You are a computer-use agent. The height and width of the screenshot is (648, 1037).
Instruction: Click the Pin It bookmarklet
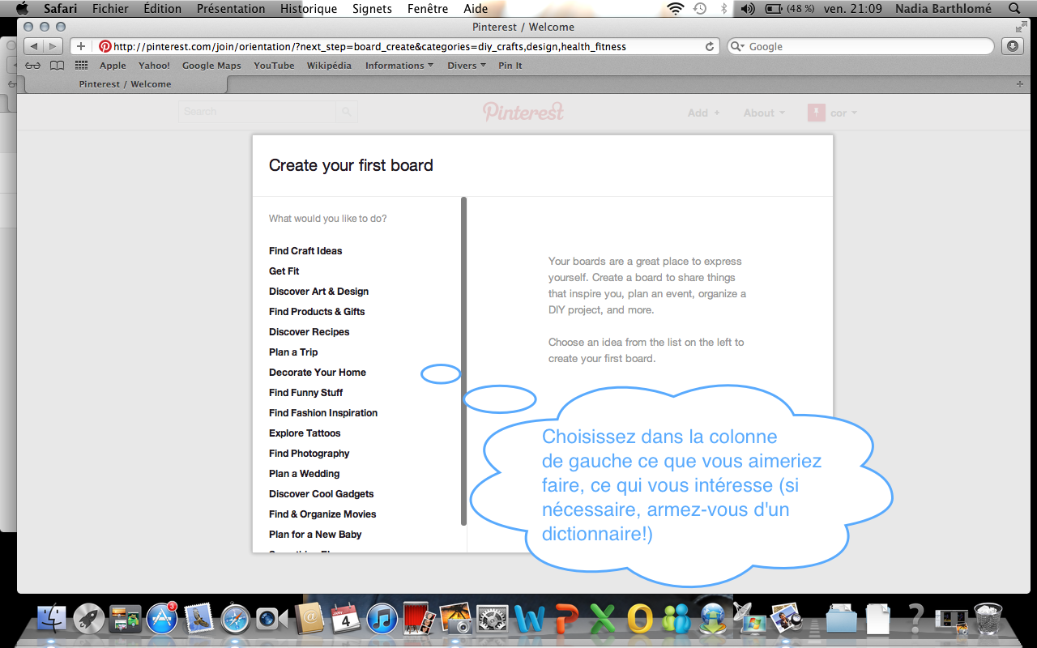pyautogui.click(x=510, y=66)
